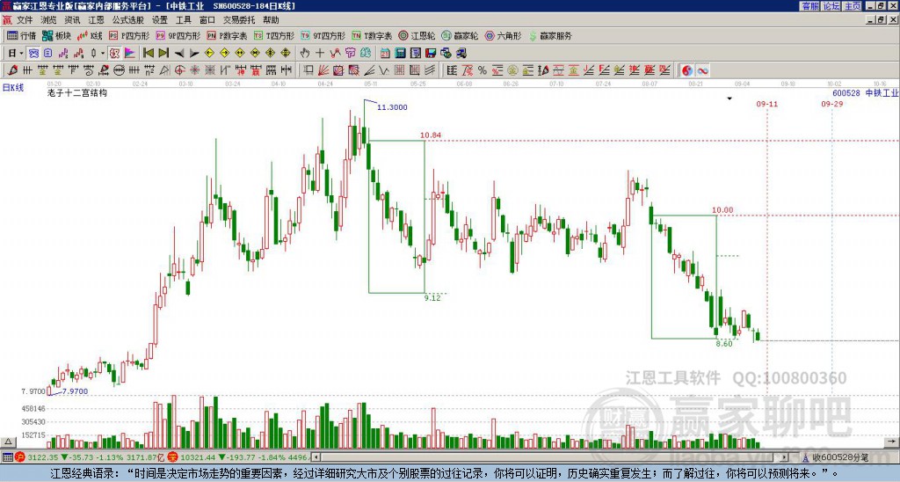The width and height of the screenshot is (900, 482).
Task: Click the red-blue yin-yang icon
Action: click(x=687, y=70)
